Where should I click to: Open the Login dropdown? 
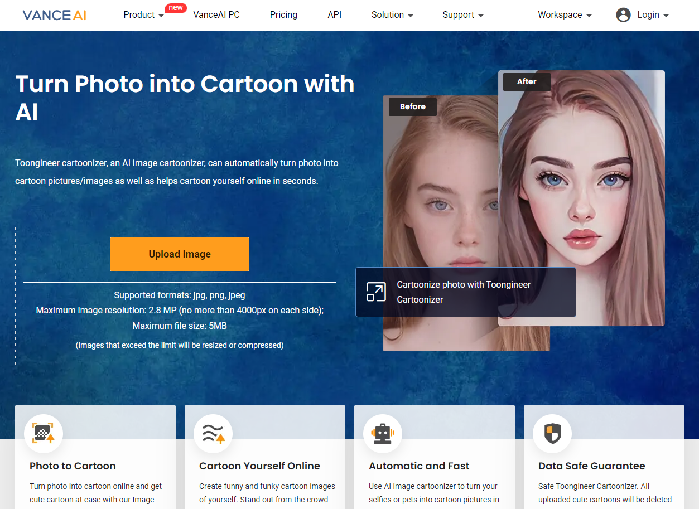[653, 15]
